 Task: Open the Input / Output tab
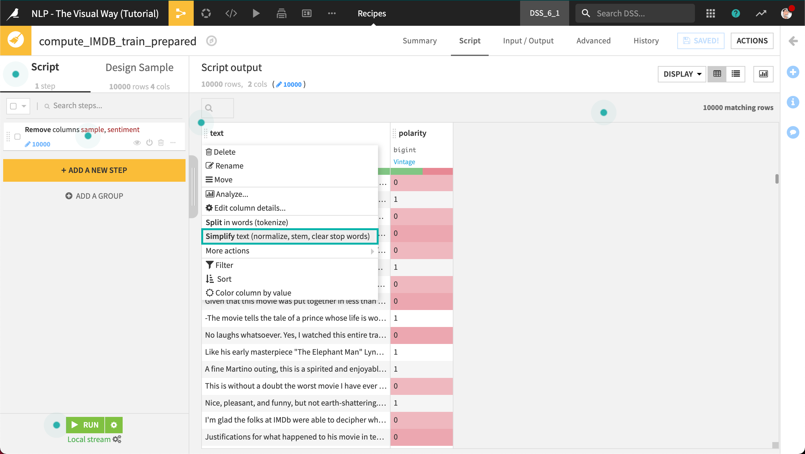tap(528, 41)
